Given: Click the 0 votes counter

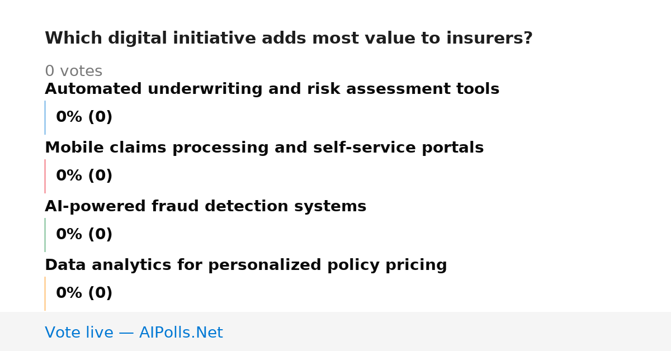Looking at the screenshot, I should [x=73, y=72].
